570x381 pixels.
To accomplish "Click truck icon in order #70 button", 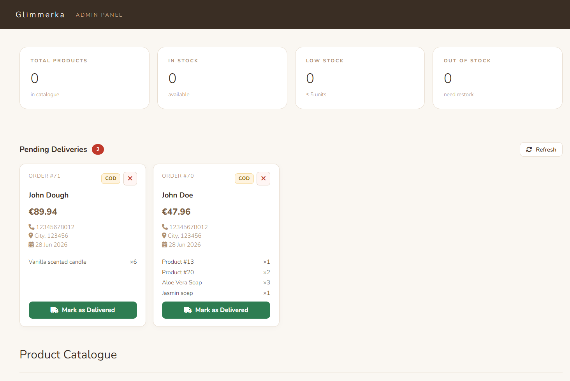I will click(188, 310).
